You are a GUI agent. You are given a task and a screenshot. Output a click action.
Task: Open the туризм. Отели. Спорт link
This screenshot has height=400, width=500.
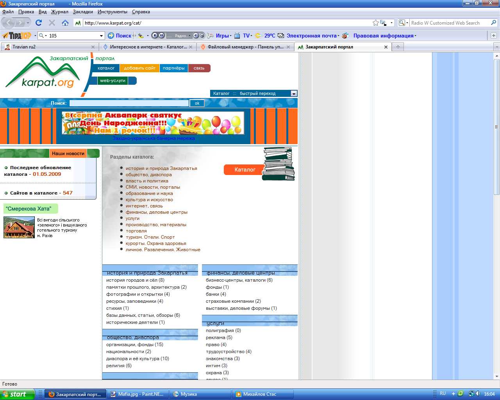coord(150,237)
